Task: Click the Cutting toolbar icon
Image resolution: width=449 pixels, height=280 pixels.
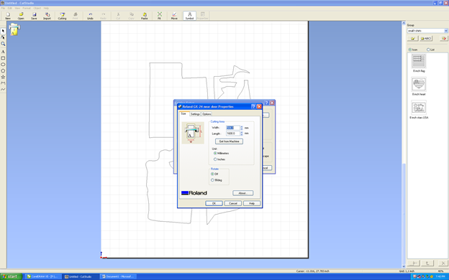Action: [x=62, y=16]
